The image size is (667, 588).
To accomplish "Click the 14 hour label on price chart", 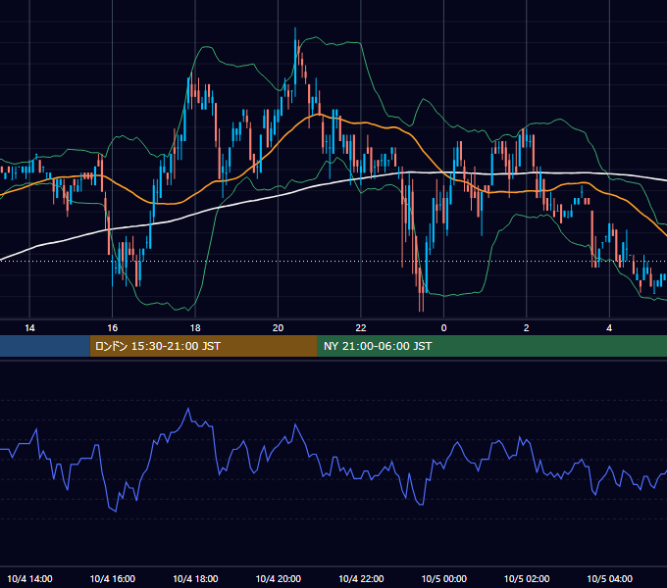I will [29, 328].
